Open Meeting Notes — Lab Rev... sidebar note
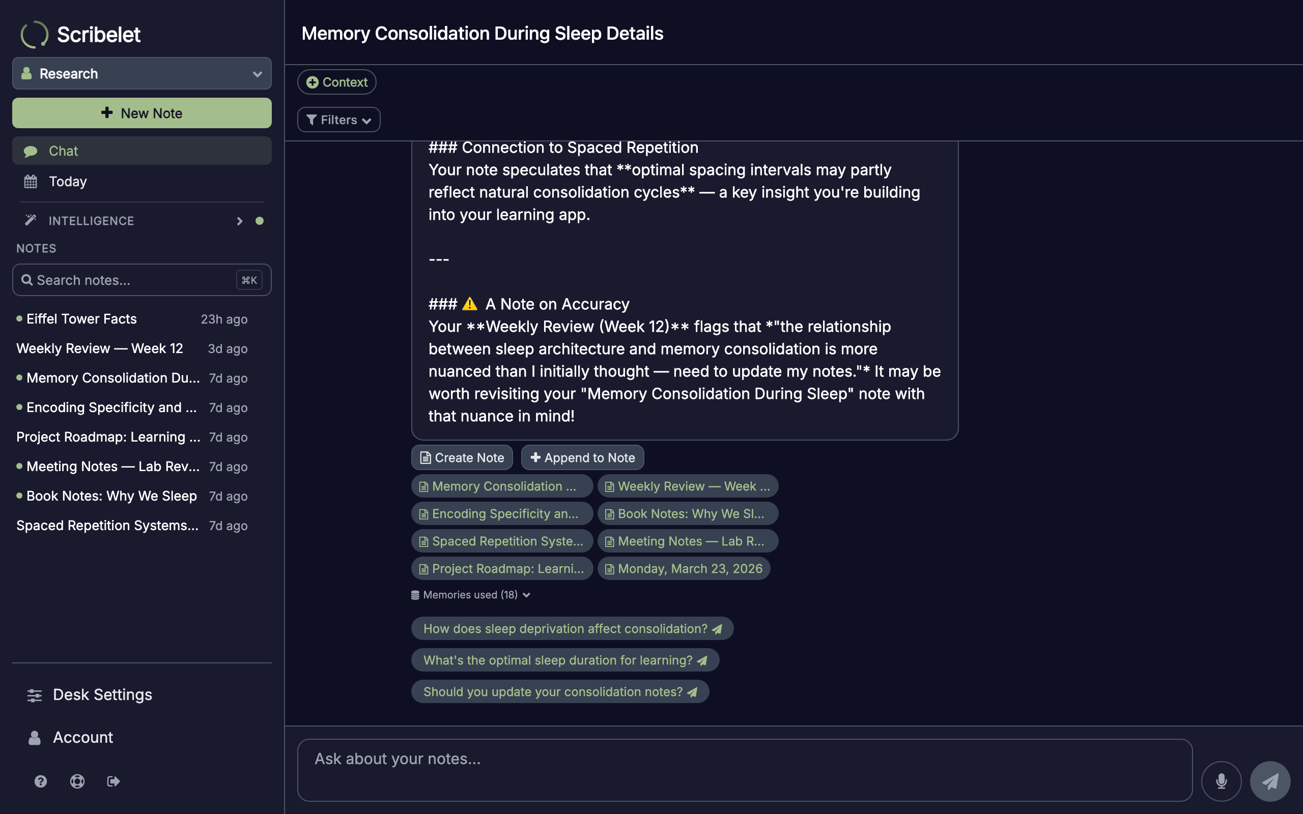The width and height of the screenshot is (1303, 814). pyautogui.click(x=132, y=466)
